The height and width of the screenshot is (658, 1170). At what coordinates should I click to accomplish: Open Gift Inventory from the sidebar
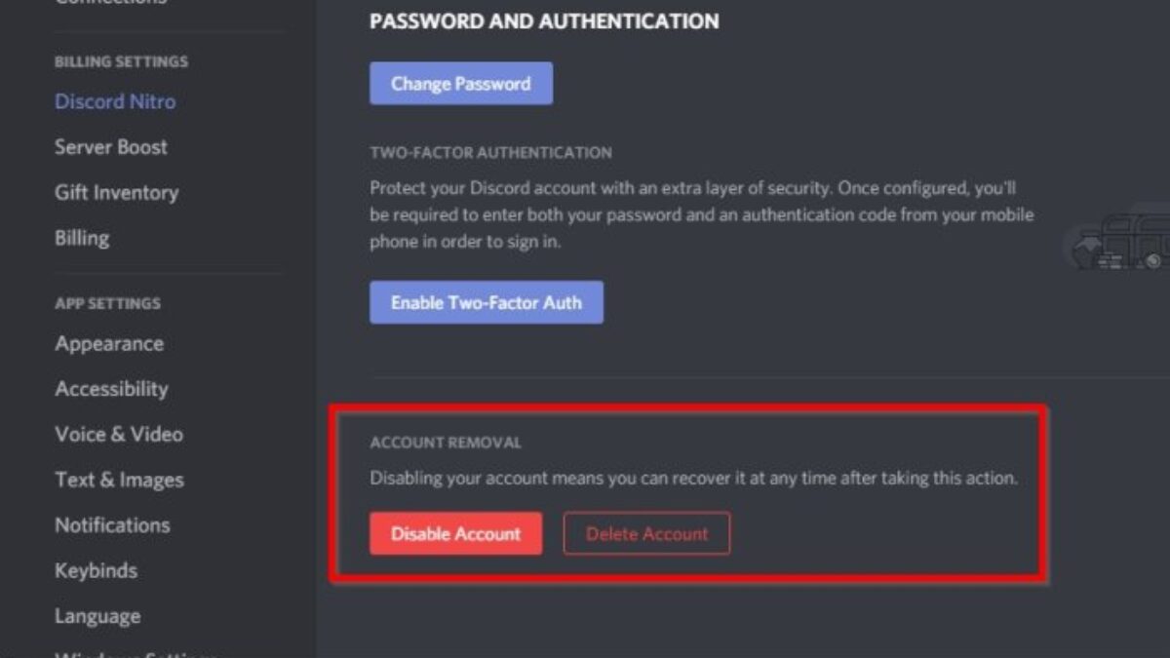coord(116,193)
